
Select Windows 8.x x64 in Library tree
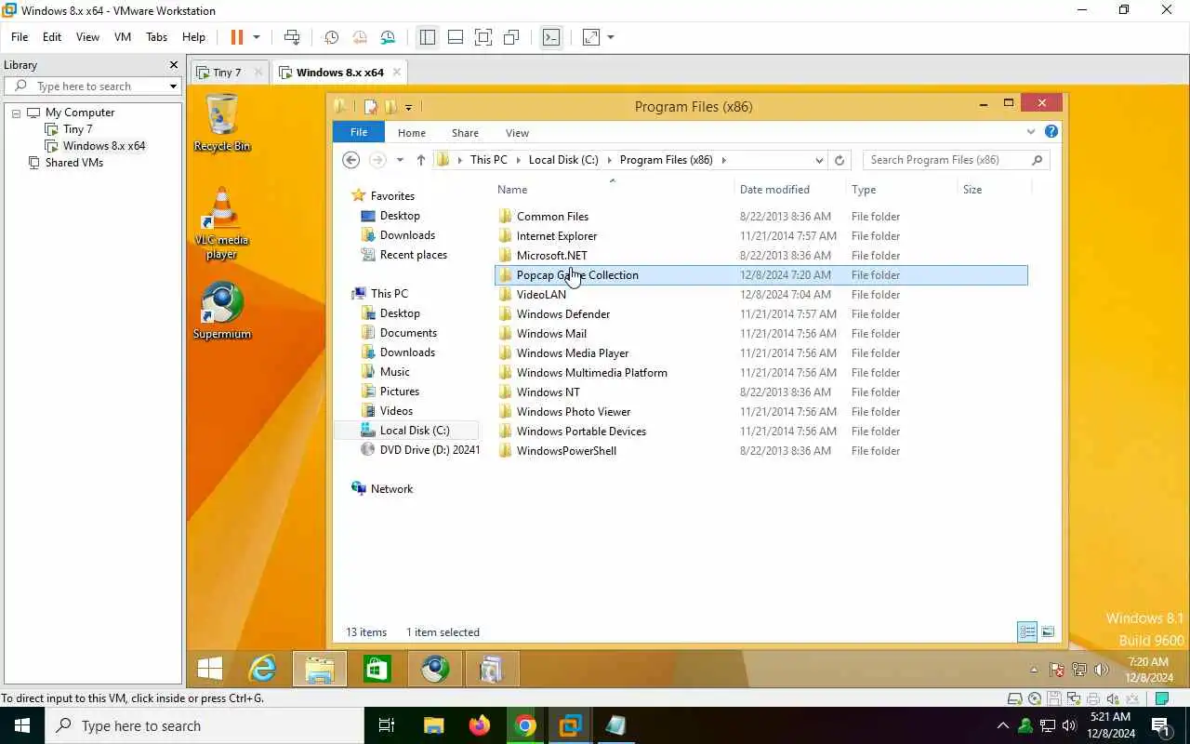[104, 146]
